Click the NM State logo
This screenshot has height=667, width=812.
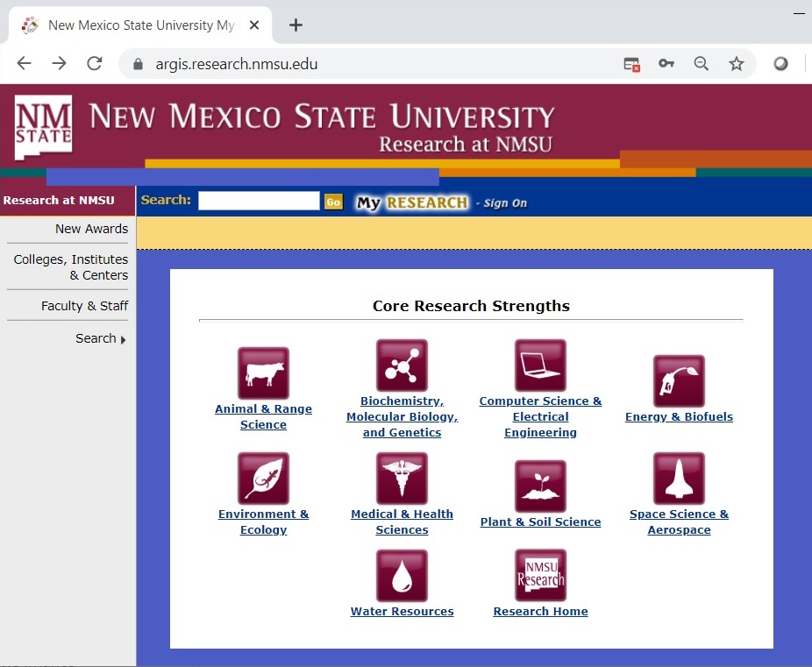(44, 127)
